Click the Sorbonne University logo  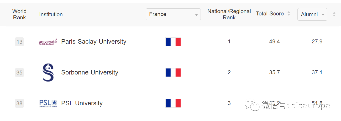(x=48, y=72)
